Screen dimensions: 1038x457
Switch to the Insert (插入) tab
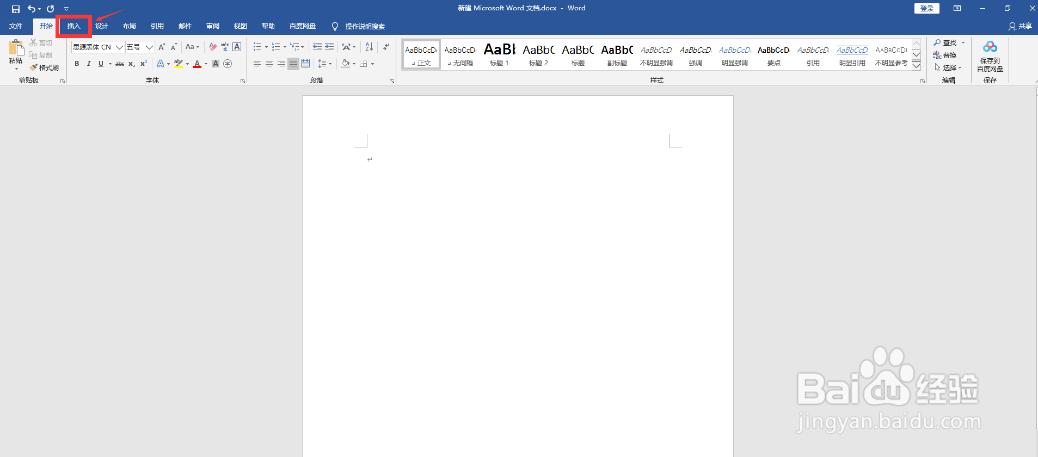tap(73, 26)
